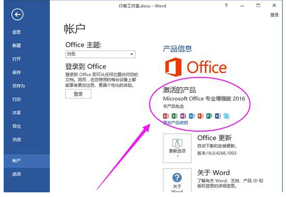Click the PowerPoint app icon
Screen dimensions: 286x197
pyautogui.click(x=200, y=116)
